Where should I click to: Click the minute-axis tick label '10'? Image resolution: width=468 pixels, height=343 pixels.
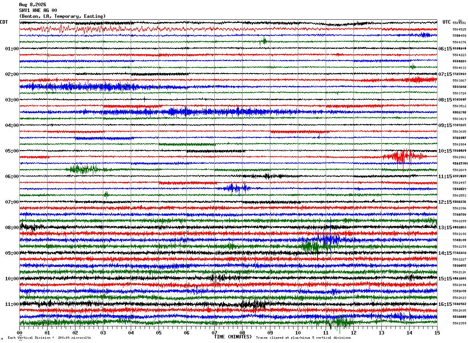(x=298, y=333)
